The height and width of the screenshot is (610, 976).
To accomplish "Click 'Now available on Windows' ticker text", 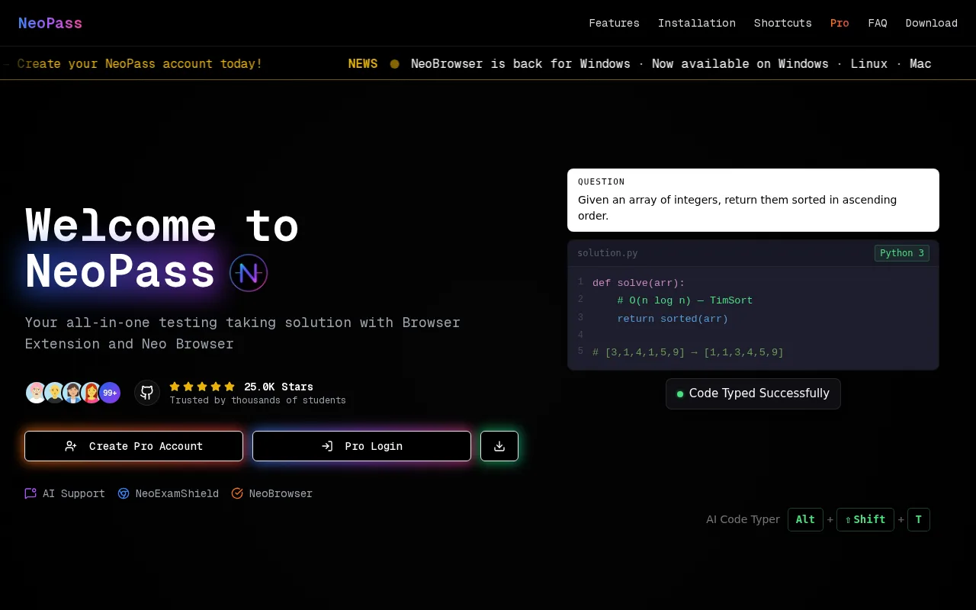I will [x=740, y=63].
